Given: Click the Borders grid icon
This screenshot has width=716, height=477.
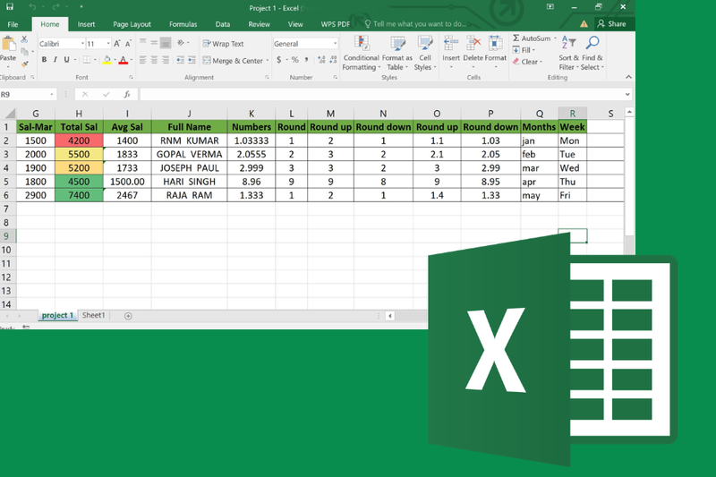Looking at the screenshot, I should coord(86,59).
